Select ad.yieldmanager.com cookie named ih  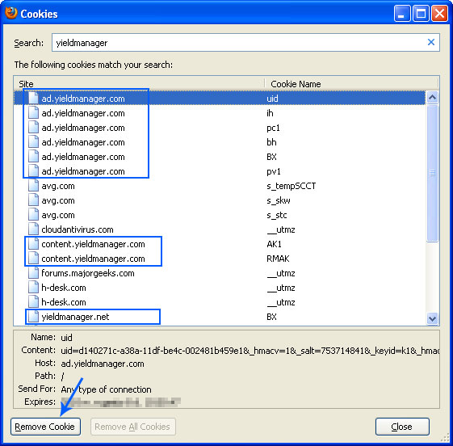coord(220,113)
